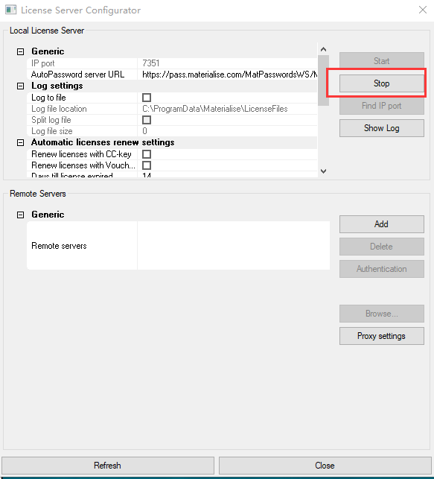Viewport: 434px width, 479px height.
Task: Collapse the Log settings section
Action: click(20, 86)
